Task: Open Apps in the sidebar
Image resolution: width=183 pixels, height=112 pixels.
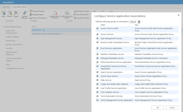Action: coord(8,65)
